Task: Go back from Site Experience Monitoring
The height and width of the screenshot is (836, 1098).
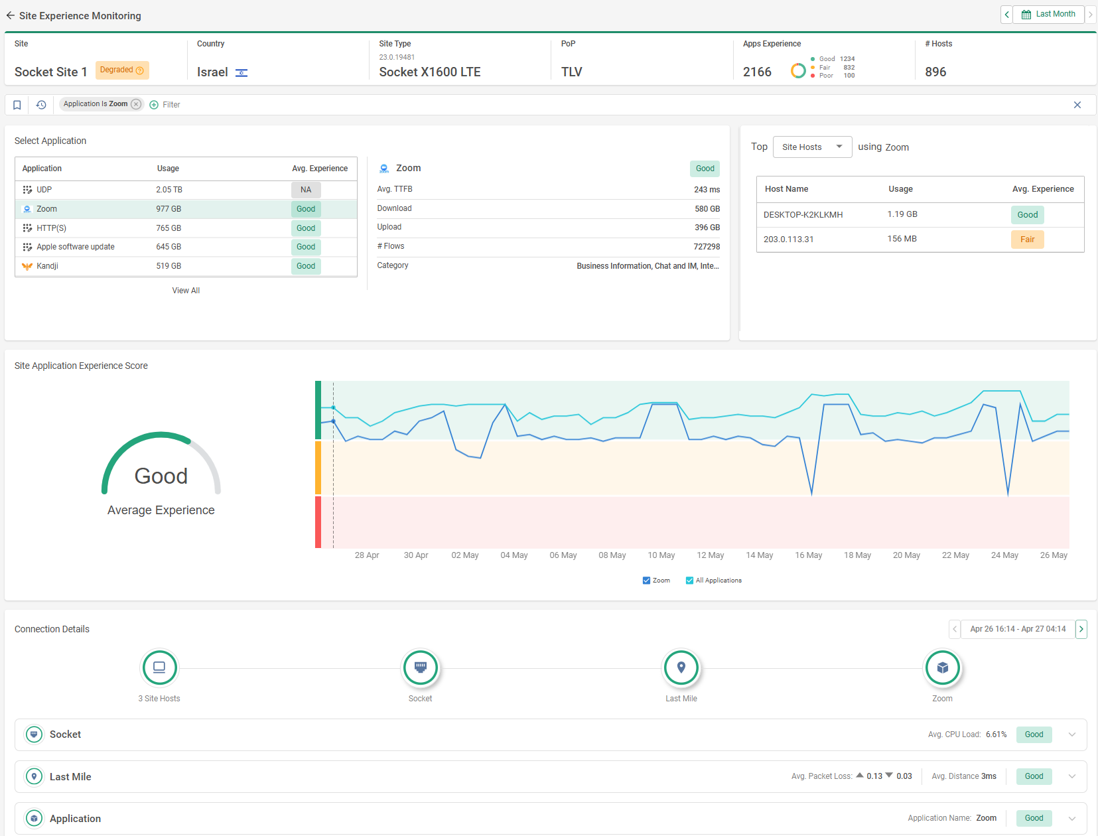Action: tap(10, 15)
